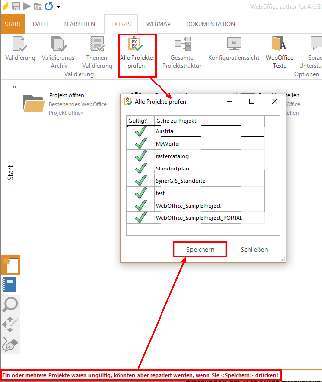Go to the test project
This screenshot has height=382, width=322.
[209, 193]
